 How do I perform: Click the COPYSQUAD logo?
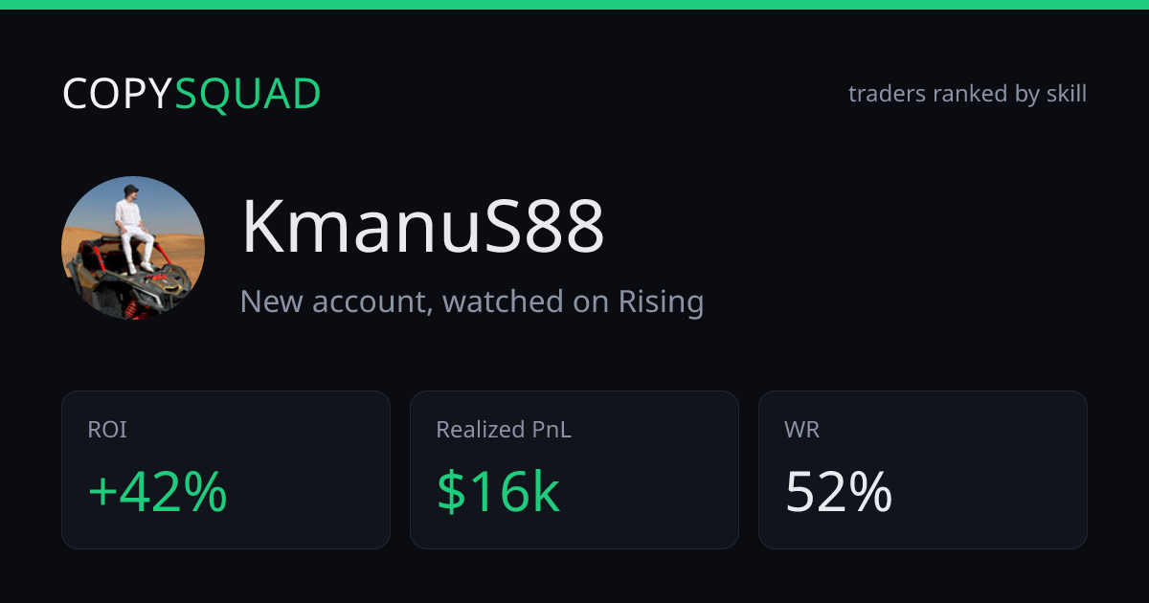[x=191, y=94]
